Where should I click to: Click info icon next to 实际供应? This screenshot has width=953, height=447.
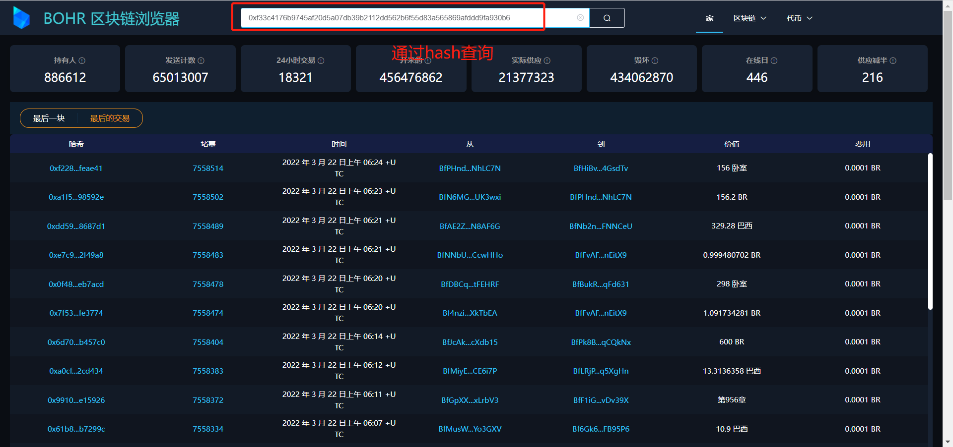[547, 60]
